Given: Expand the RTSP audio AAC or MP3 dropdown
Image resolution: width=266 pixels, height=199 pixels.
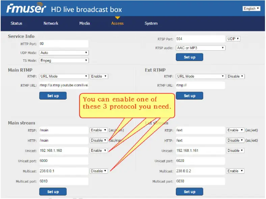Looking at the screenshot, I should [x=201, y=48].
